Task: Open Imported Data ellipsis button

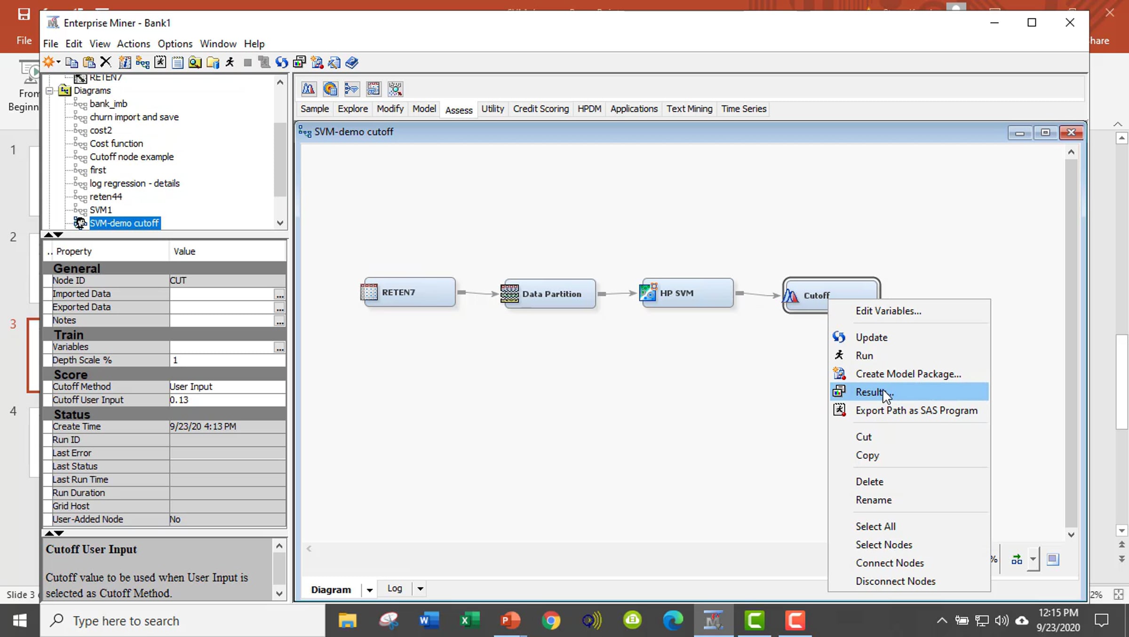Action: tap(279, 294)
